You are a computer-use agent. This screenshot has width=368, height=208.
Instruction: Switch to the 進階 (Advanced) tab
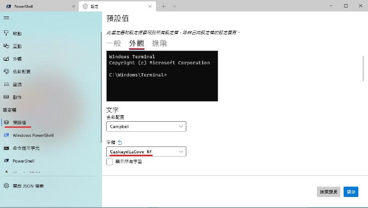click(x=159, y=44)
